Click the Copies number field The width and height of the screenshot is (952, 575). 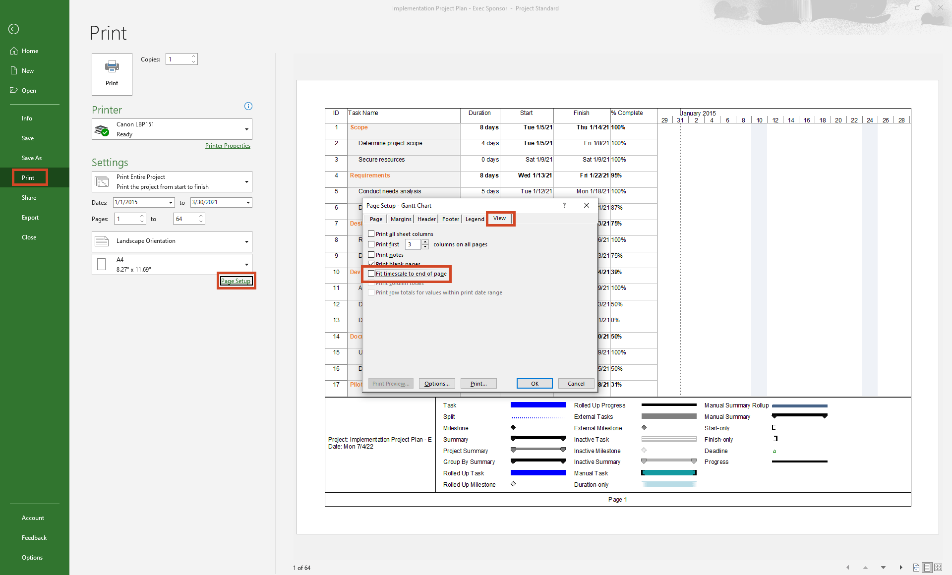178,59
